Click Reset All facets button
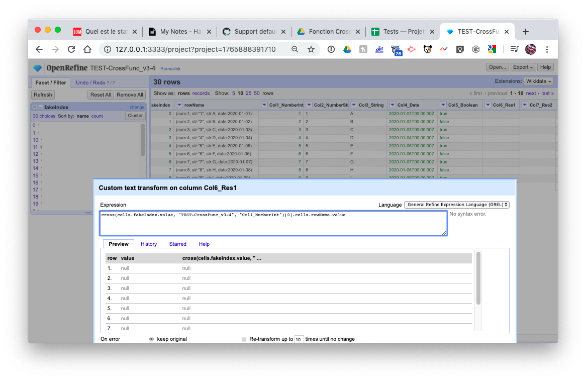This screenshot has height=380, width=586. click(101, 95)
